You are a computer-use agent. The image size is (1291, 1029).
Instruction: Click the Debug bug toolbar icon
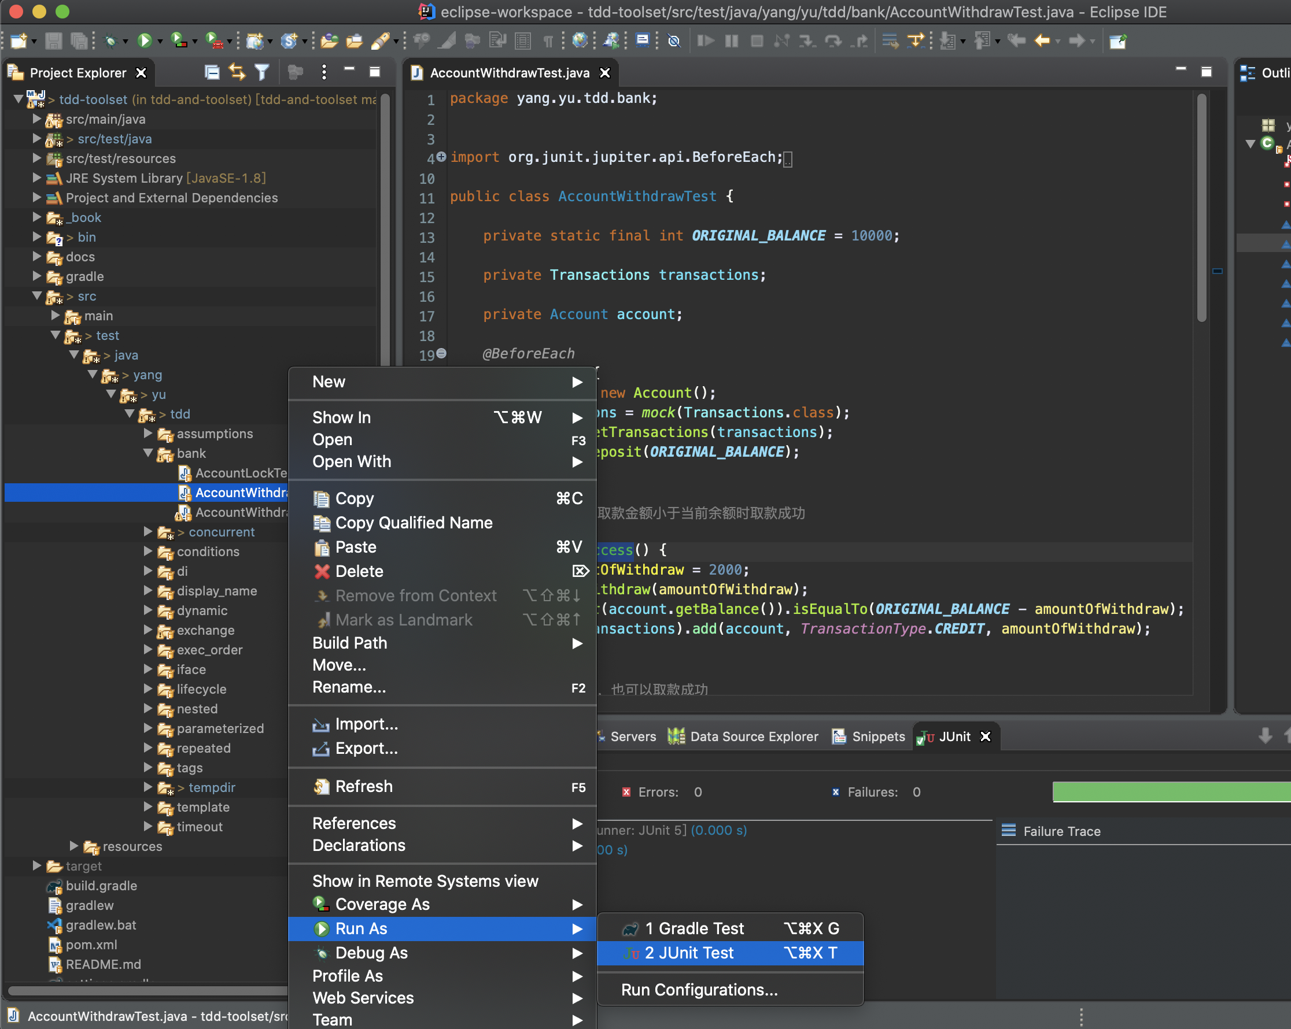[x=110, y=40]
